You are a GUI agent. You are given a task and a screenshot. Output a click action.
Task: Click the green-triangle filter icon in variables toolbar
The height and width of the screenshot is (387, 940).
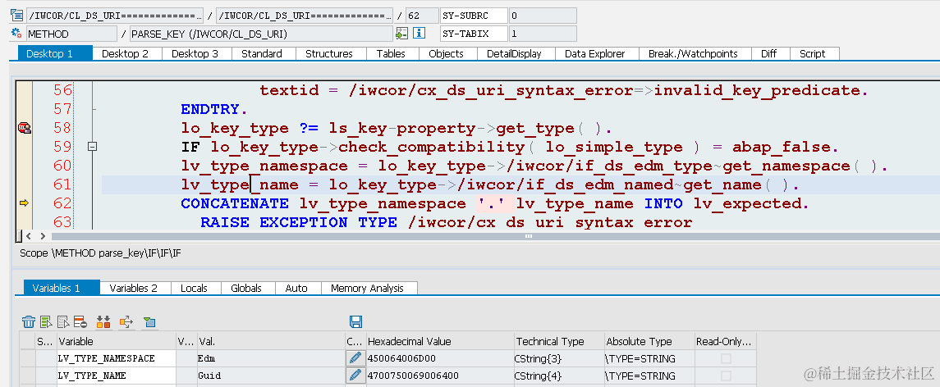click(149, 322)
